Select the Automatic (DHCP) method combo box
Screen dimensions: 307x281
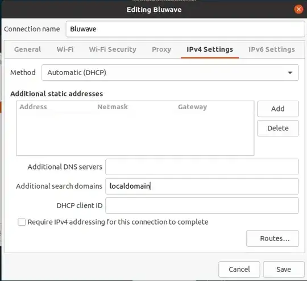coord(170,72)
